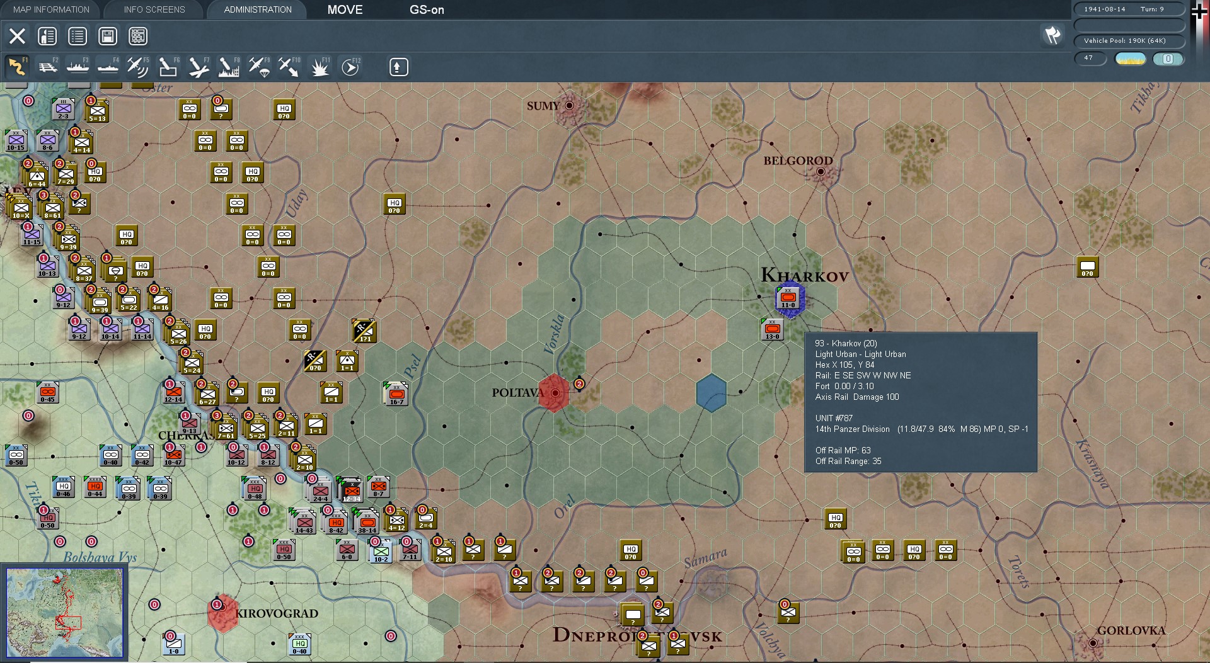Select F8 bomb city mode icon

point(229,66)
